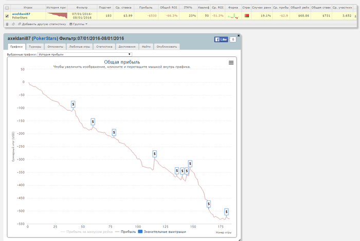The height and width of the screenshot is (241, 360).
Task: Click the Belarus country flag icon
Action: 247,16
